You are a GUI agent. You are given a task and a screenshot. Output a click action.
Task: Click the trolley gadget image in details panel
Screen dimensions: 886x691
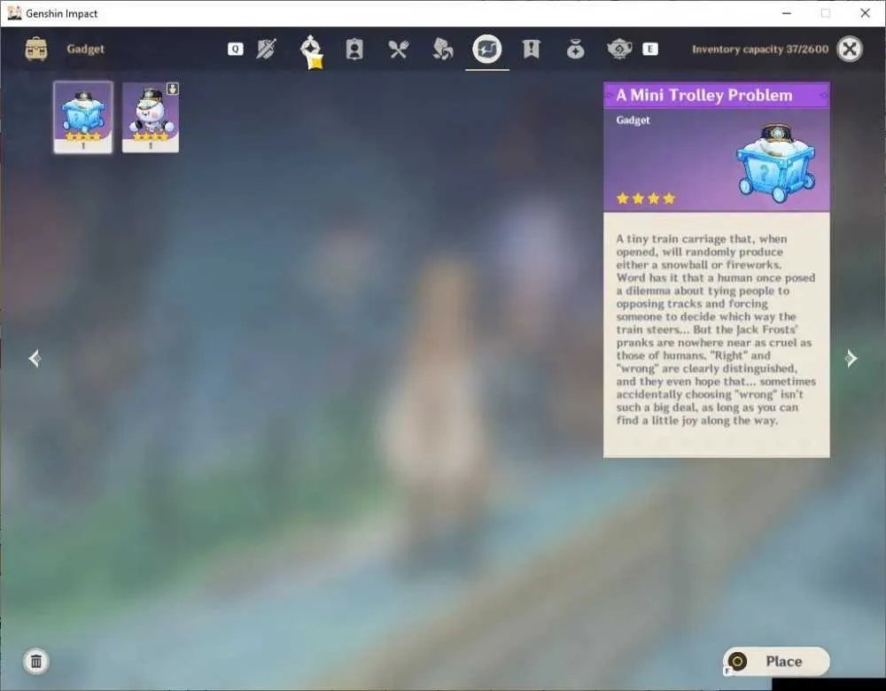[776, 163]
